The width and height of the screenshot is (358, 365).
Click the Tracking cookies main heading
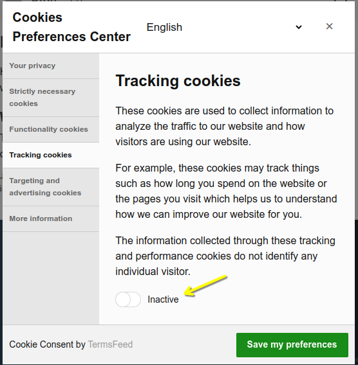pyautogui.click(x=178, y=81)
